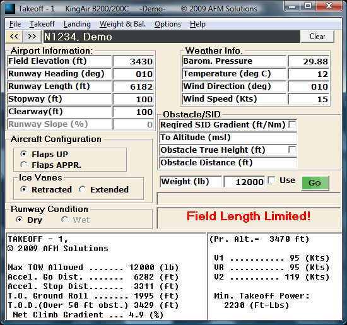The image size is (347, 325).
Task: Open the Landing menu
Action: click(x=77, y=24)
